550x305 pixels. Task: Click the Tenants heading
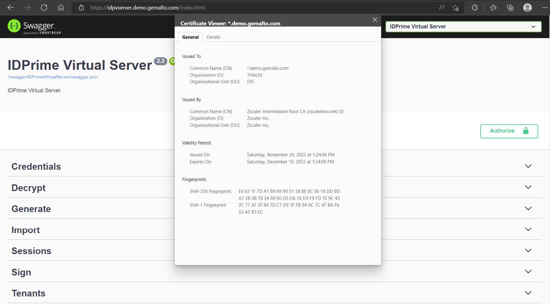(29, 293)
